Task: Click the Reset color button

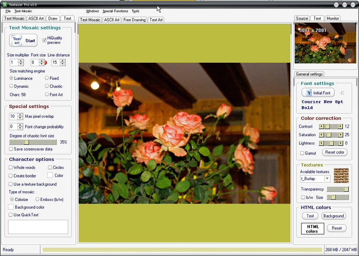Action: click(x=335, y=152)
